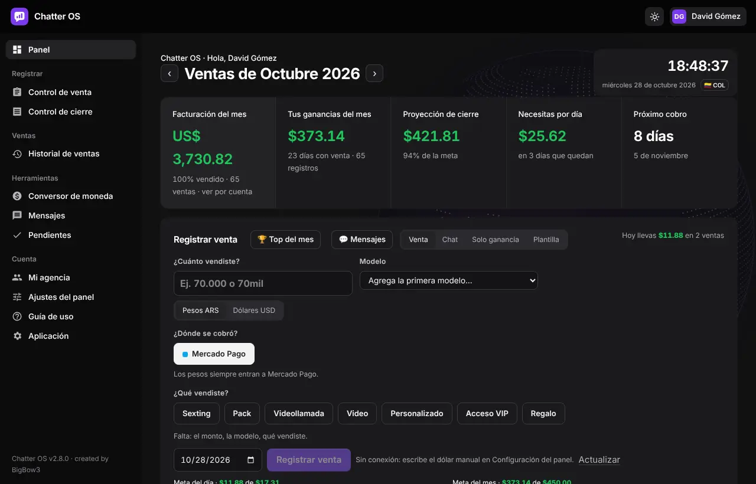This screenshot has height=484, width=756.
Task: Open Aplicación in the sidebar
Action: click(71, 336)
